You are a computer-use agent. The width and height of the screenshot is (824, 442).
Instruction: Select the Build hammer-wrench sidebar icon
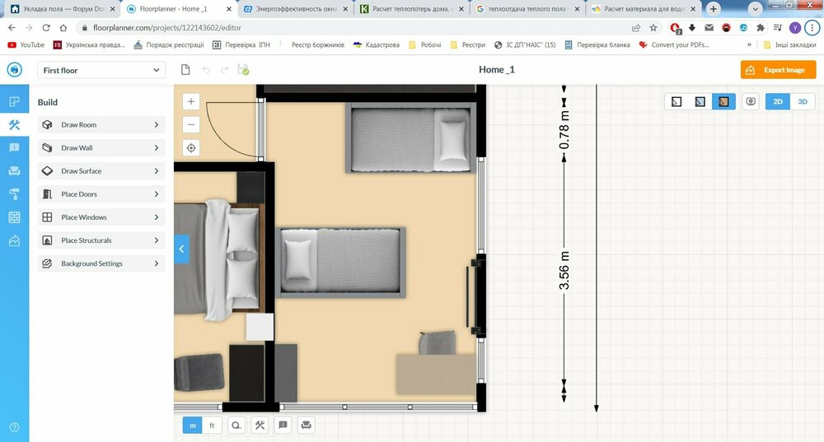14,125
